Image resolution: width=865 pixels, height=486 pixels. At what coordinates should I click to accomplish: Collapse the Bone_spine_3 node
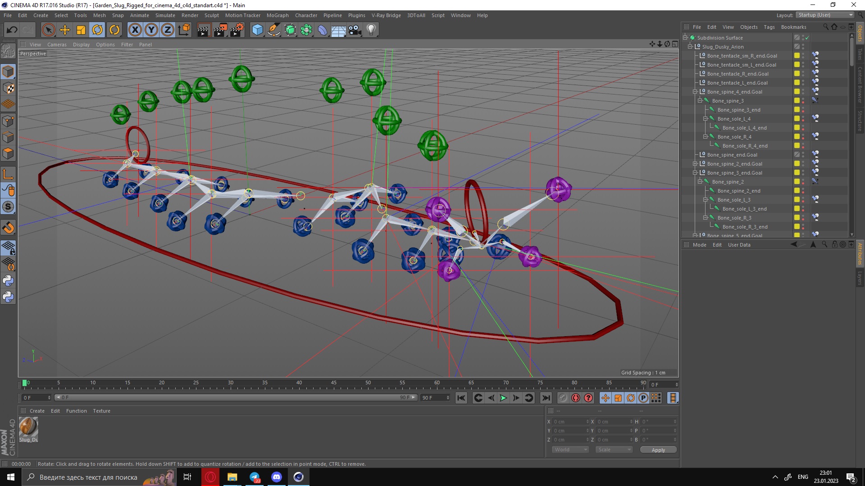tap(700, 101)
